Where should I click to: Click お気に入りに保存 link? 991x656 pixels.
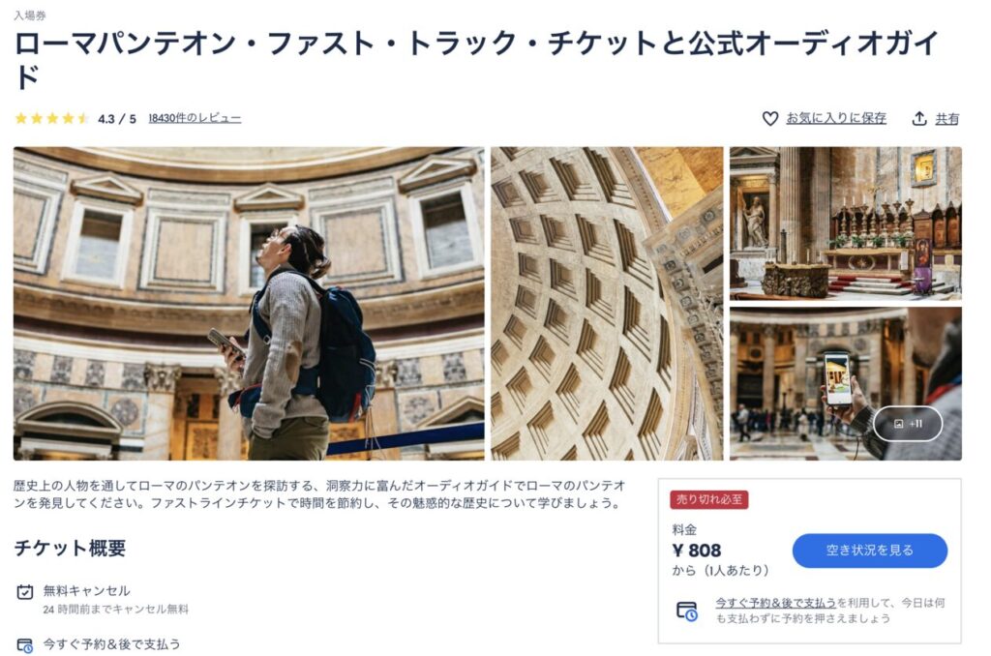[835, 118]
